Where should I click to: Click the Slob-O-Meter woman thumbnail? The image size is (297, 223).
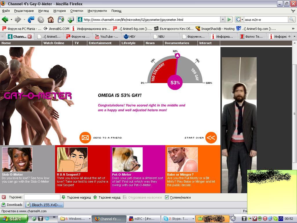click(x=17, y=159)
